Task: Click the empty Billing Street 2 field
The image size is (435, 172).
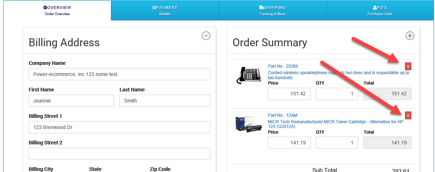Action: coord(119,154)
